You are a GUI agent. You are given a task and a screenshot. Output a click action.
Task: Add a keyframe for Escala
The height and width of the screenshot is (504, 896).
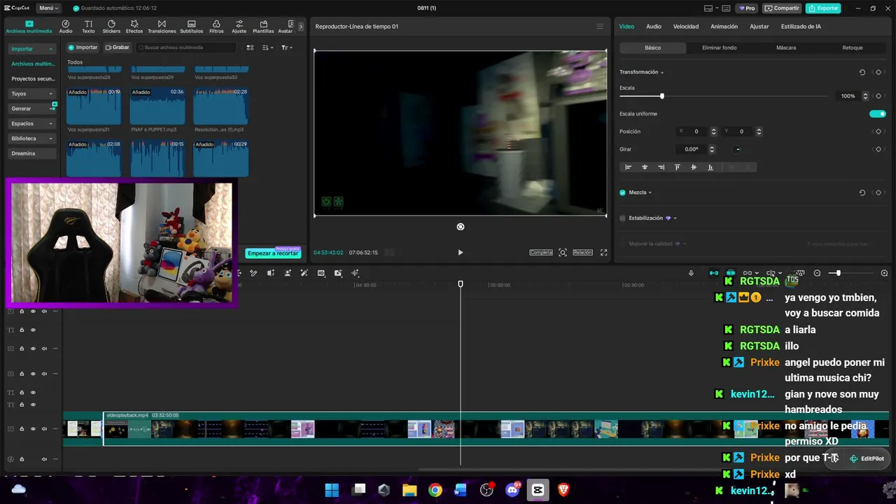click(878, 96)
